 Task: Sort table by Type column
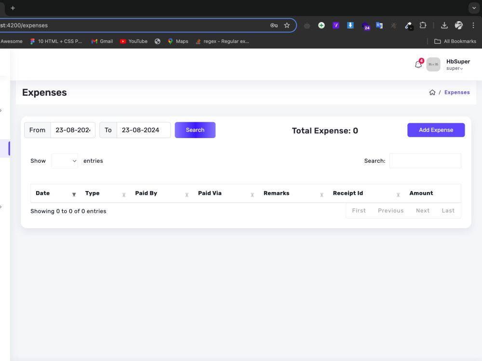pos(106,193)
